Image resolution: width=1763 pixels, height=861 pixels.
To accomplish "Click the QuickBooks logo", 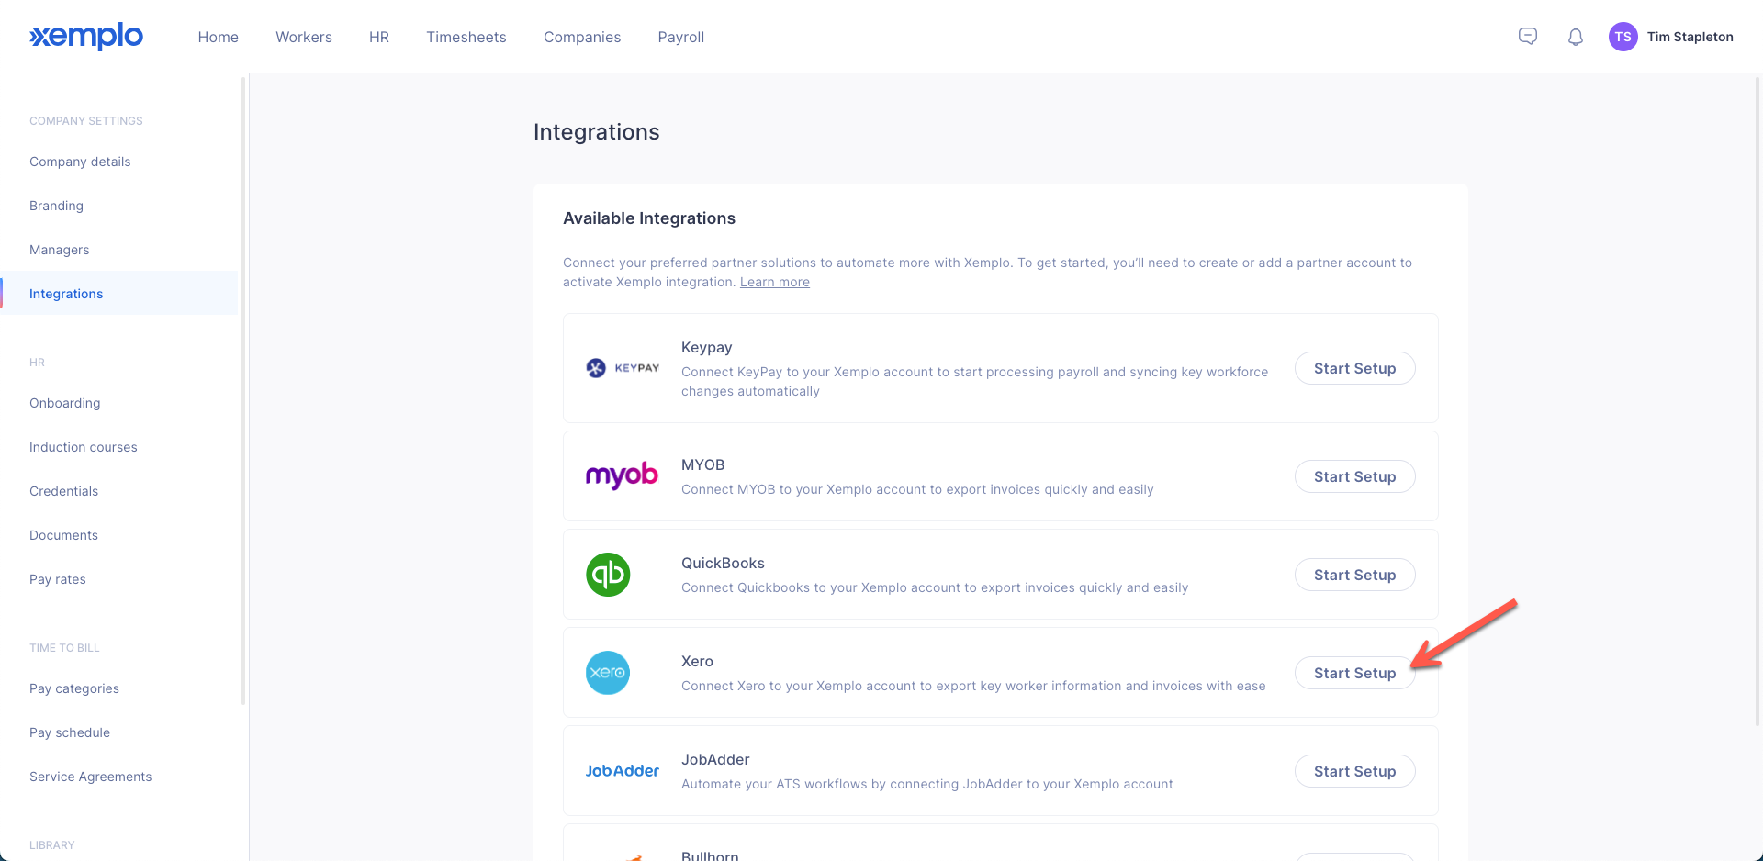I will [608, 575].
